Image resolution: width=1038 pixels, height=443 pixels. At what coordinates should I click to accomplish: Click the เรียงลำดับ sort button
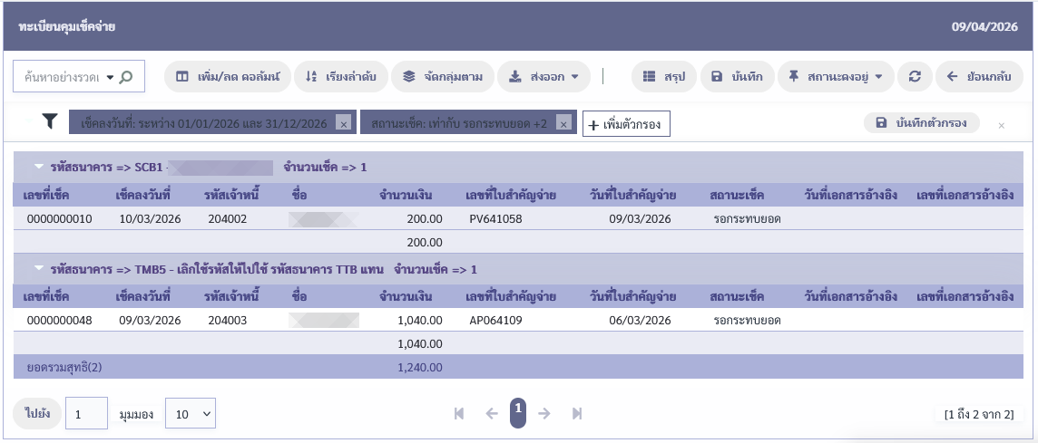pos(341,77)
